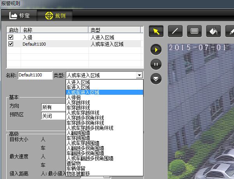Choose 人翻越多拐角围墙 option
This screenshot has width=234, height=179.
point(105,148)
